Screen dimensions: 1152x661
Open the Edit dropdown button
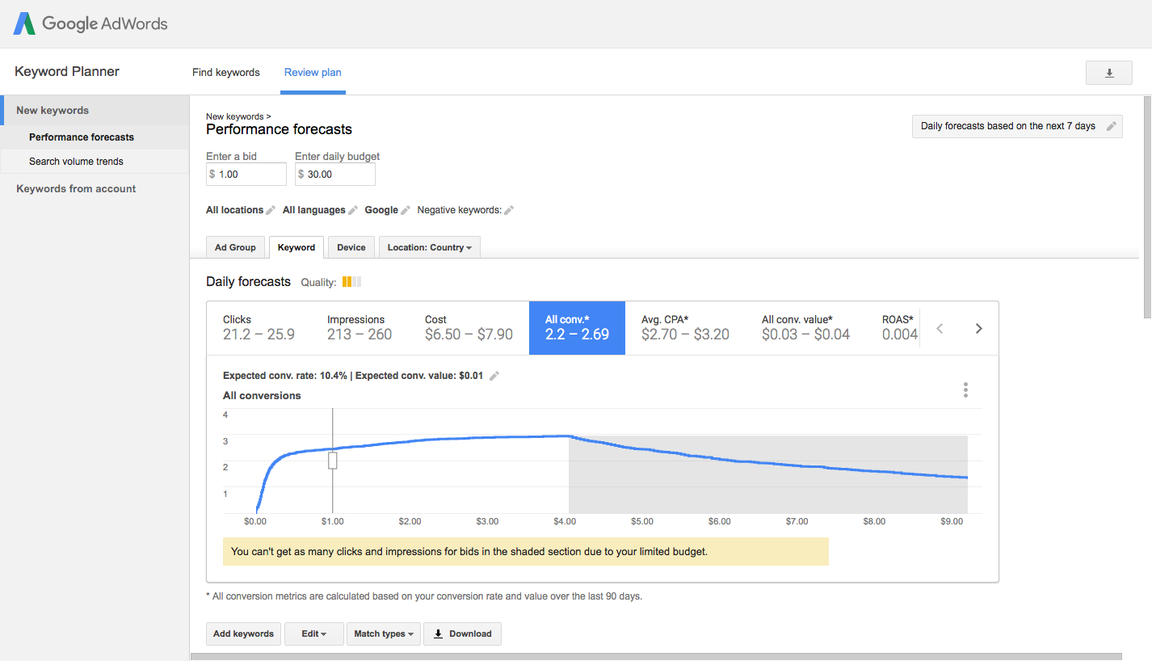(x=314, y=634)
